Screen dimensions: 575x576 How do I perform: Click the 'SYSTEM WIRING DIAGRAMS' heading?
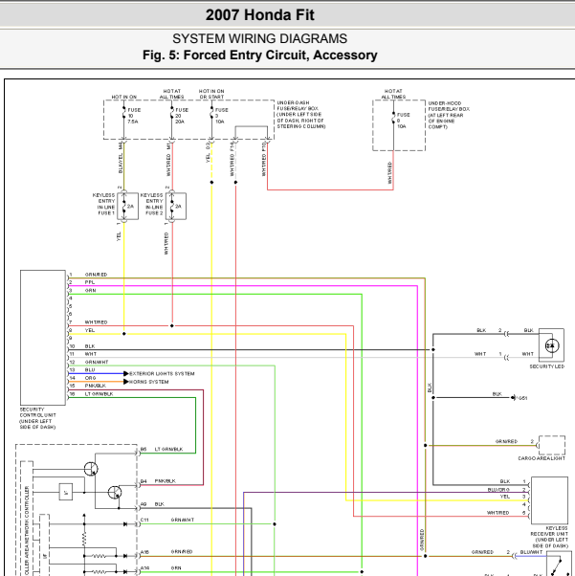[x=260, y=38]
